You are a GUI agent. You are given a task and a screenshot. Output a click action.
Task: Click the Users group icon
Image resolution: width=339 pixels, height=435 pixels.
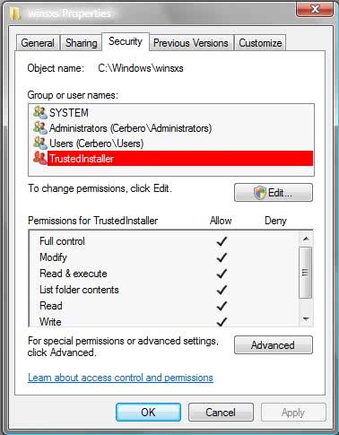click(40, 143)
